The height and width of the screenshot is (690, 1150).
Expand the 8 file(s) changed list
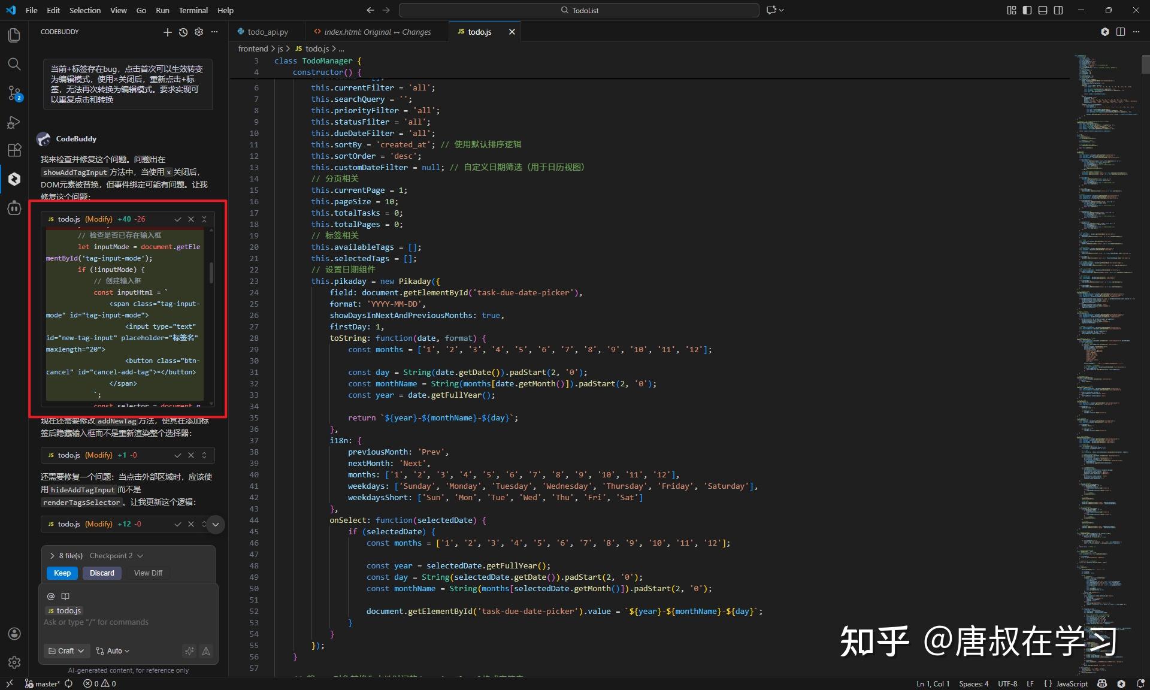click(x=52, y=556)
